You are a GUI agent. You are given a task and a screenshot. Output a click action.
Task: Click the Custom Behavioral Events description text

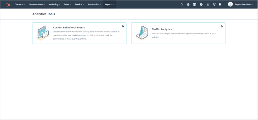[x=86, y=35]
